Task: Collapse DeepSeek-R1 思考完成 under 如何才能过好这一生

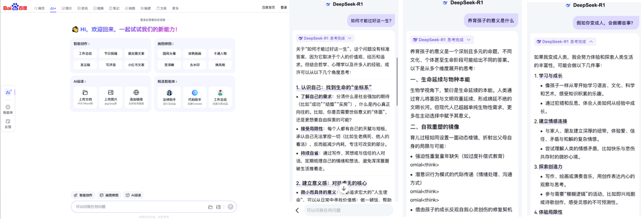Action: click(x=325, y=38)
